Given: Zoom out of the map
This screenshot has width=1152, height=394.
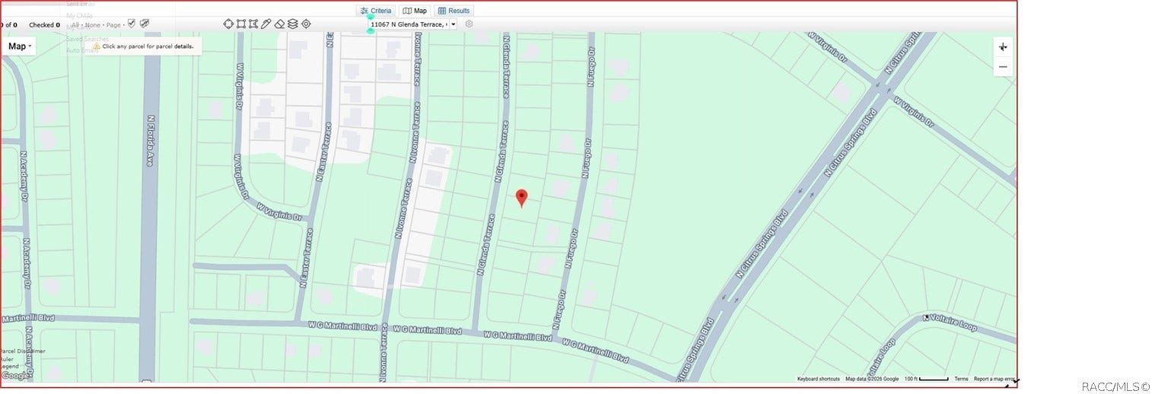Looking at the screenshot, I should click(1003, 67).
